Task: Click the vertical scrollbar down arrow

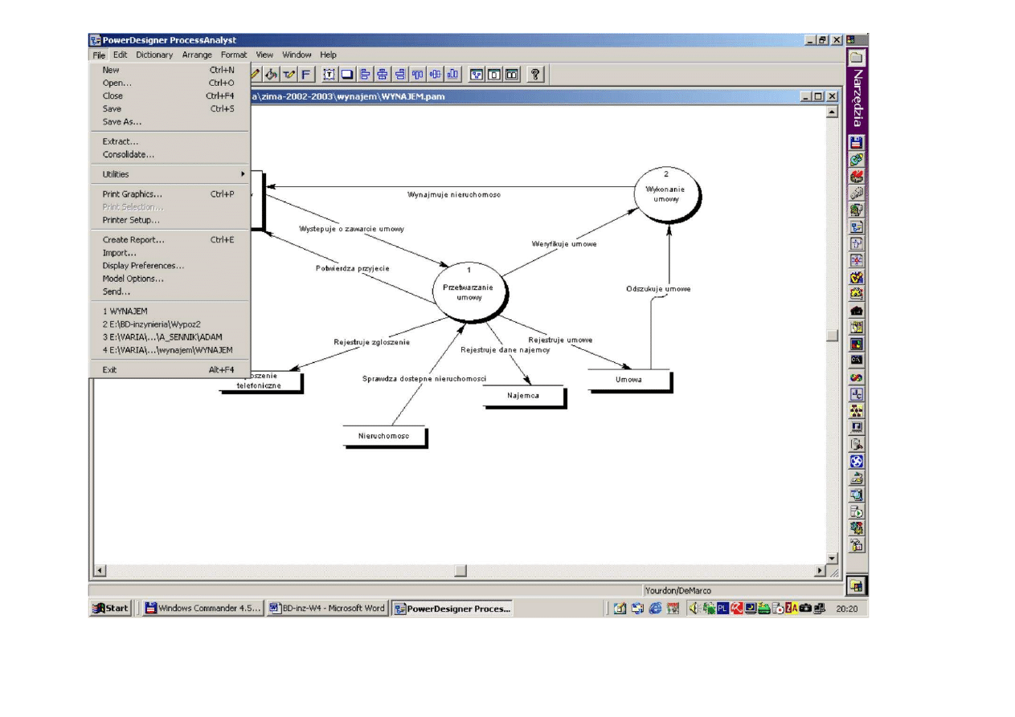Action: point(832,557)
